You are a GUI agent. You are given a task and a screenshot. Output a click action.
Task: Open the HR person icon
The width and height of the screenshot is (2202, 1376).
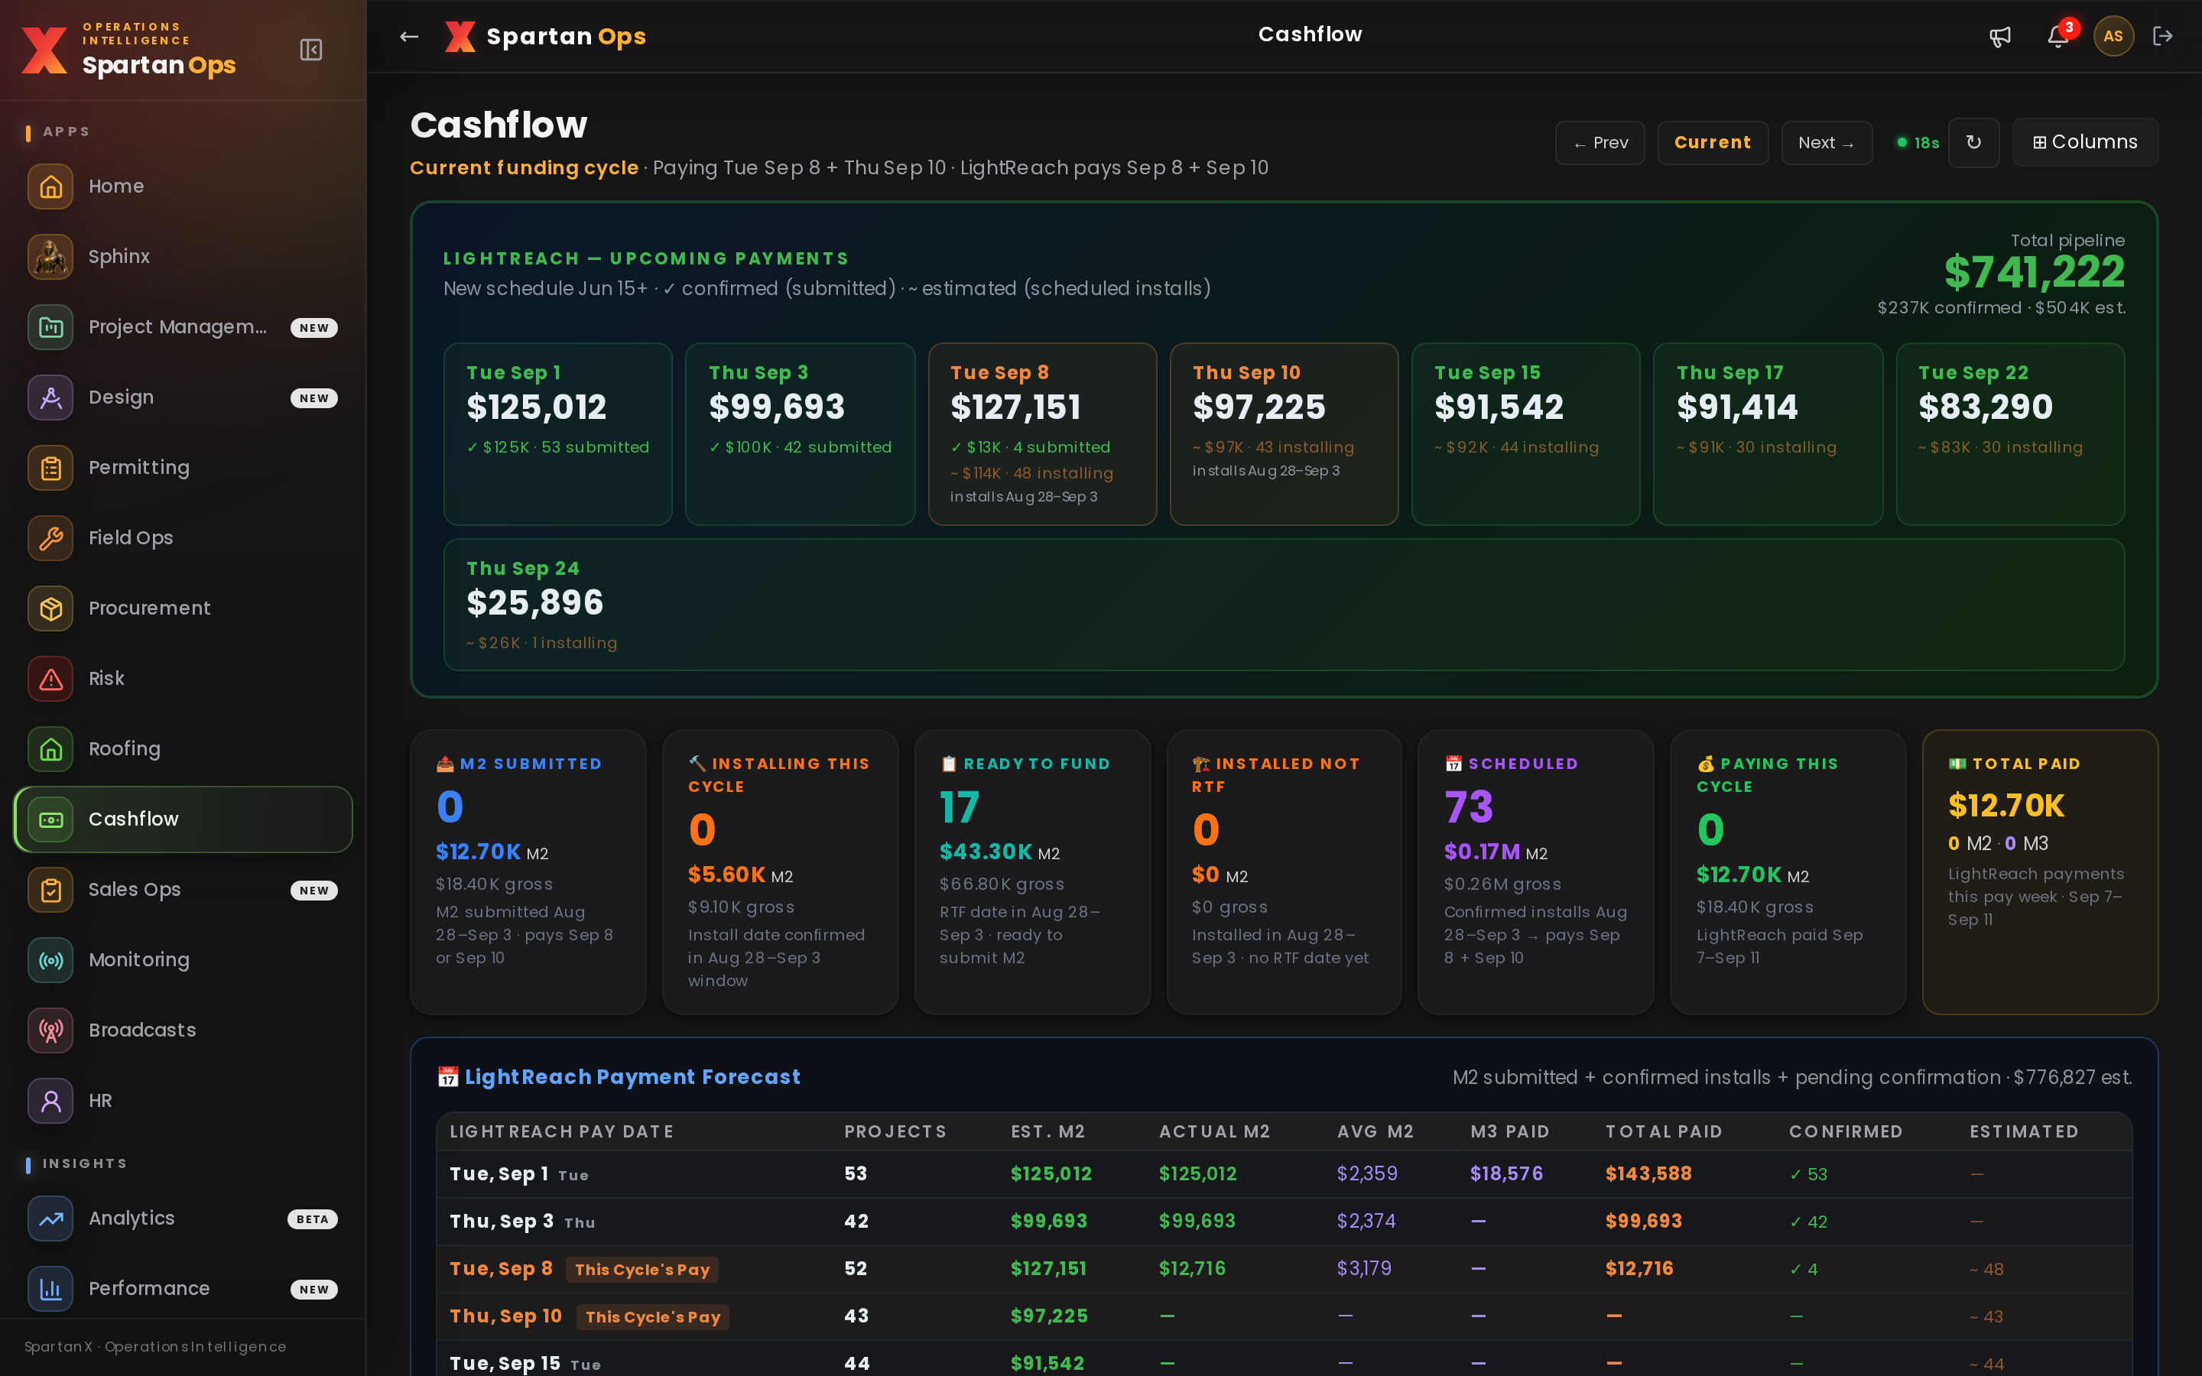[51, 1101]
